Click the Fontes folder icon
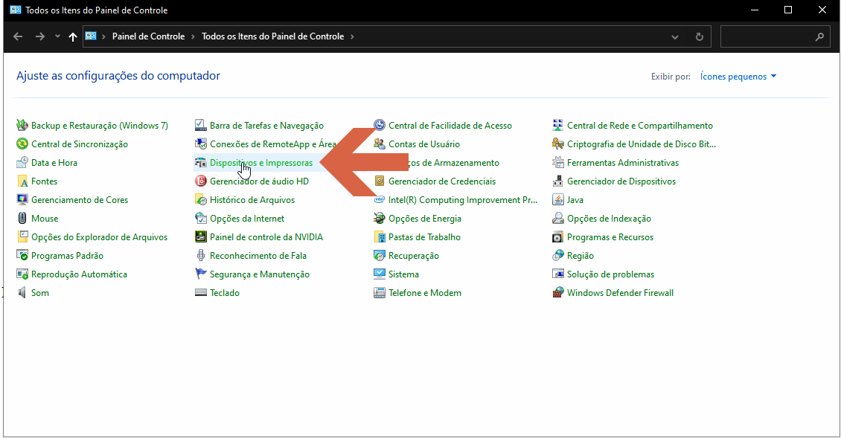841x438 pixels. point(22,181)
